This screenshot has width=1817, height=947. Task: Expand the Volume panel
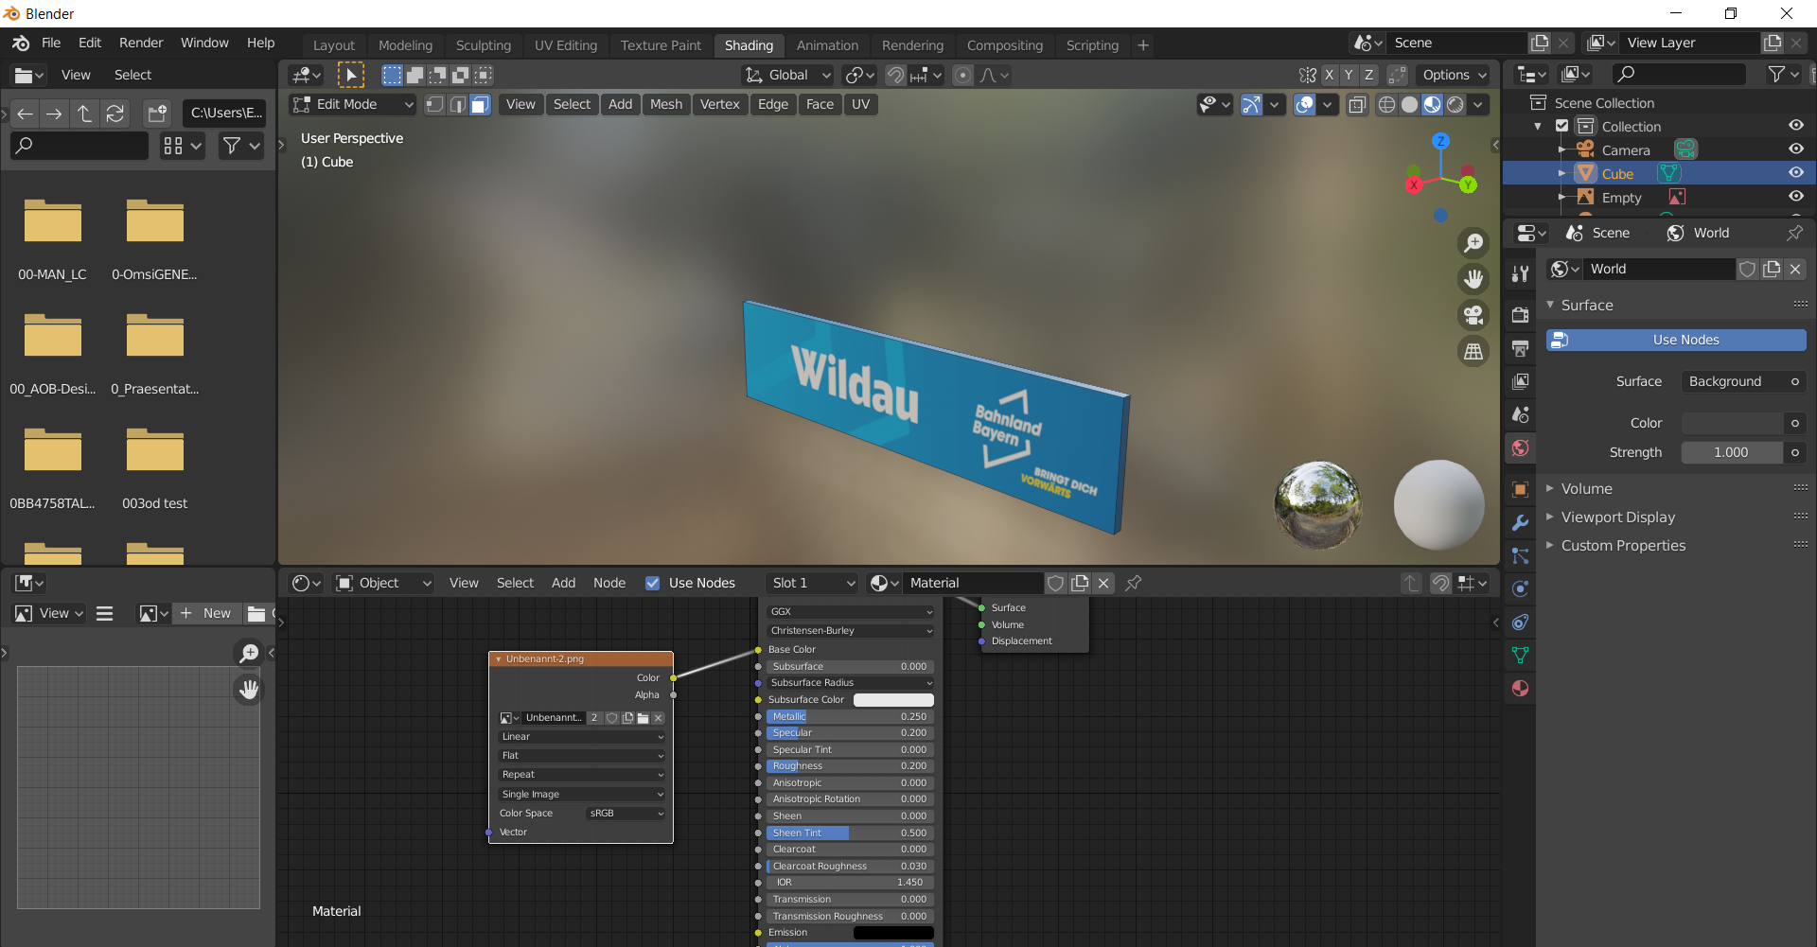(1586, 489)
